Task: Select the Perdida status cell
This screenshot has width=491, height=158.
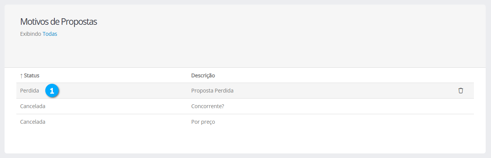Action: 29,91
